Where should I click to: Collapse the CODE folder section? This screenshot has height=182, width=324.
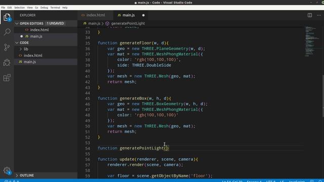point(17,42)
